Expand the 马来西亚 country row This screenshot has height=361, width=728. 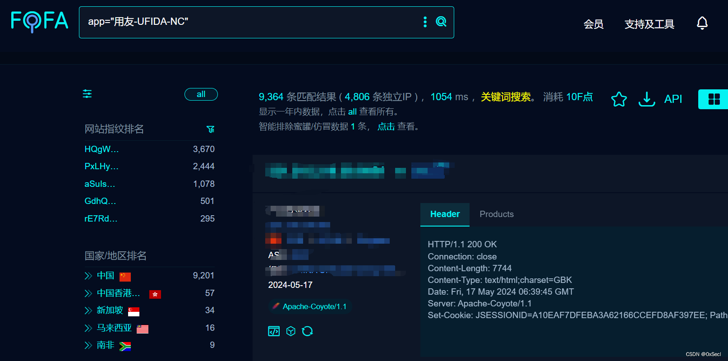(88, 328)
